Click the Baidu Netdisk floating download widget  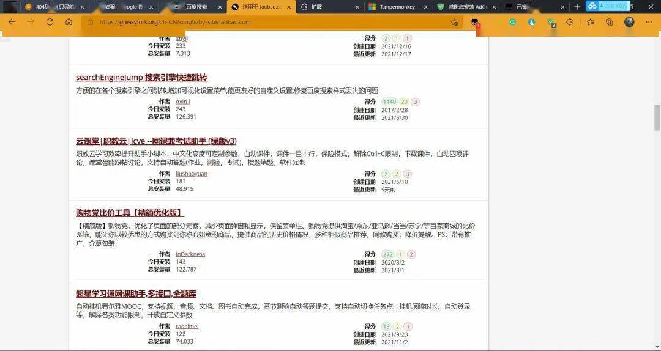pyautogui.click(x=608, y=6)
